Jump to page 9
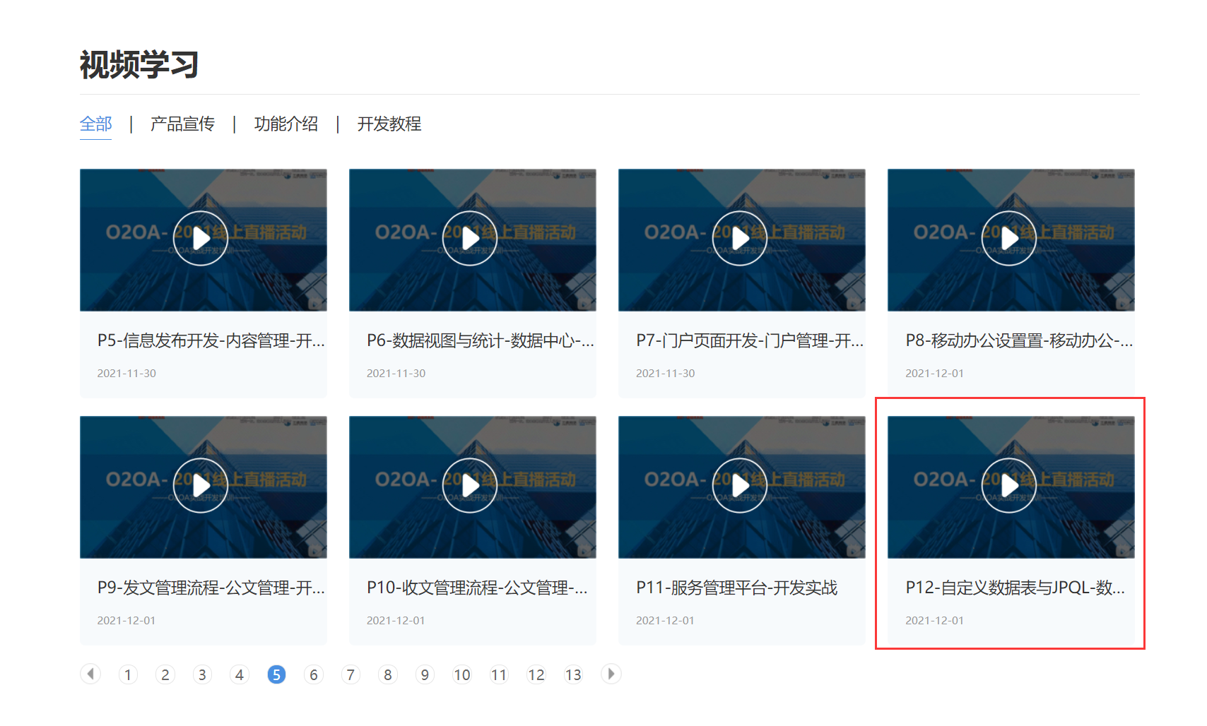 (x=425, y=674)
